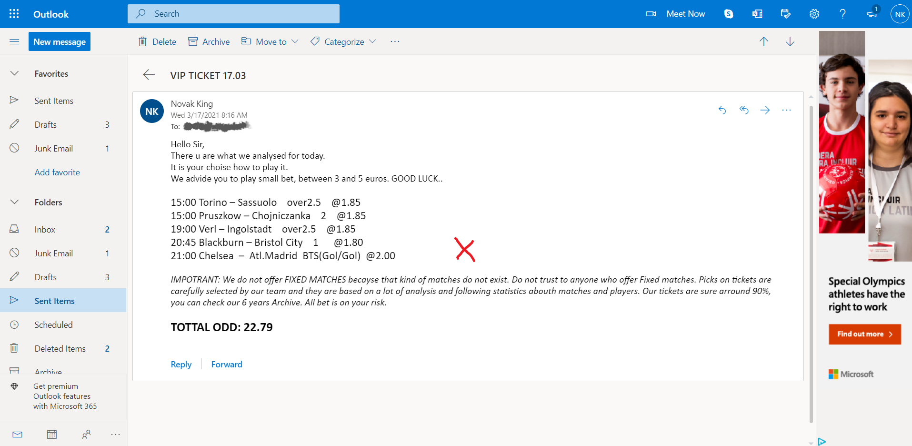This screenshot has width=912, height=446.
Task: Click Meet Now text in header
Action: [x=686, y=14]
